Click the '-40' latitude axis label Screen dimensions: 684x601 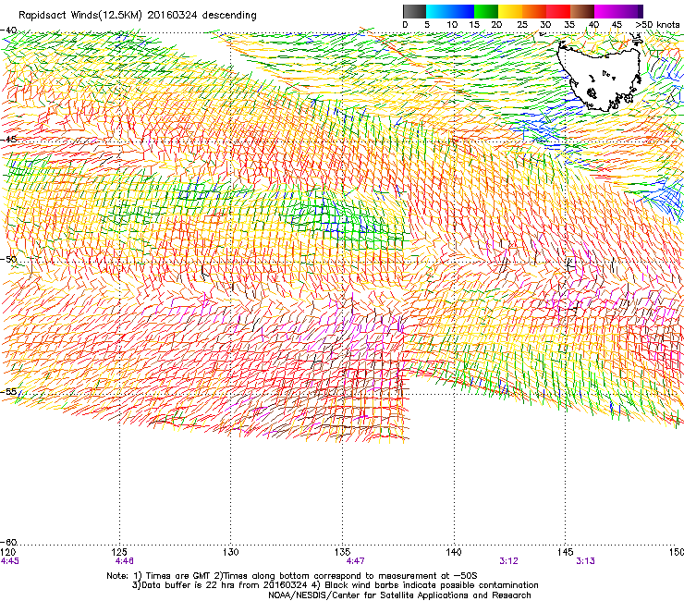[x=8, y=31]
